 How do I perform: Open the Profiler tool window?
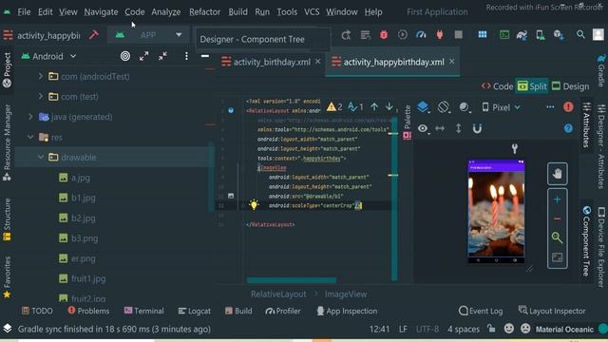[x=283, y=311]
